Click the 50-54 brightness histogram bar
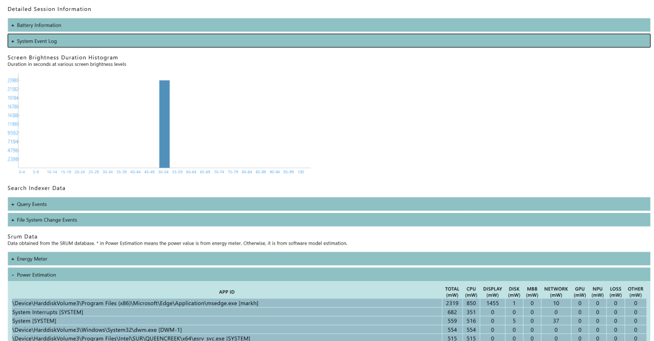Screen dimensions: 654x341 [164, 124]
